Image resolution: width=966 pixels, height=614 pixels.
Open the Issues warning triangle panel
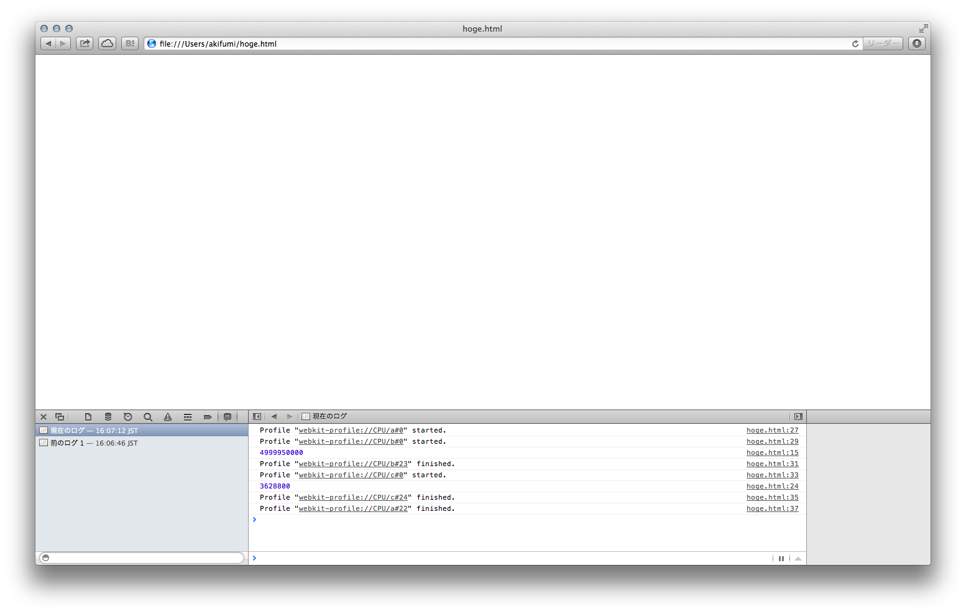pos(168,417)
